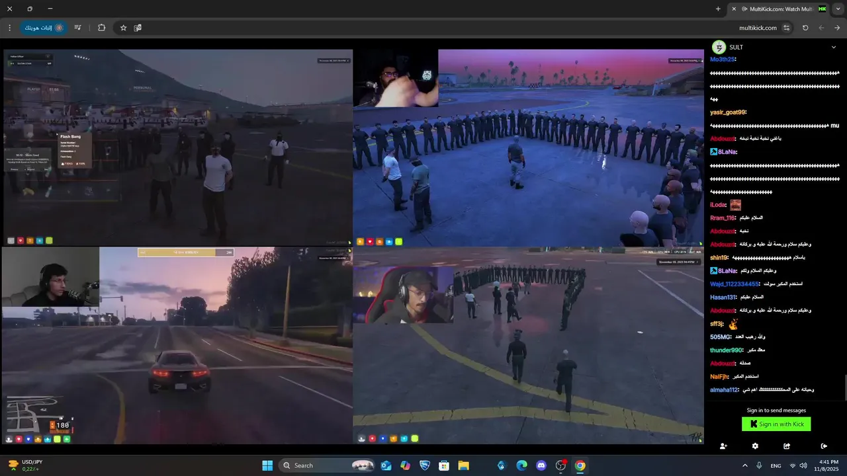Click the sign-out arrow icon below chat

click(824, 446)
